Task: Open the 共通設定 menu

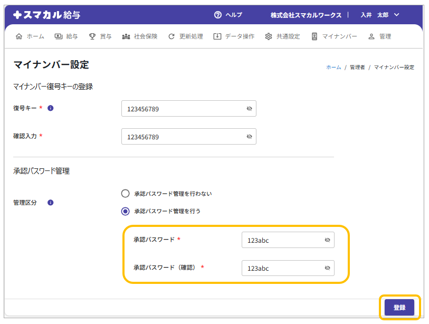Action: click(x=282, y=36)
